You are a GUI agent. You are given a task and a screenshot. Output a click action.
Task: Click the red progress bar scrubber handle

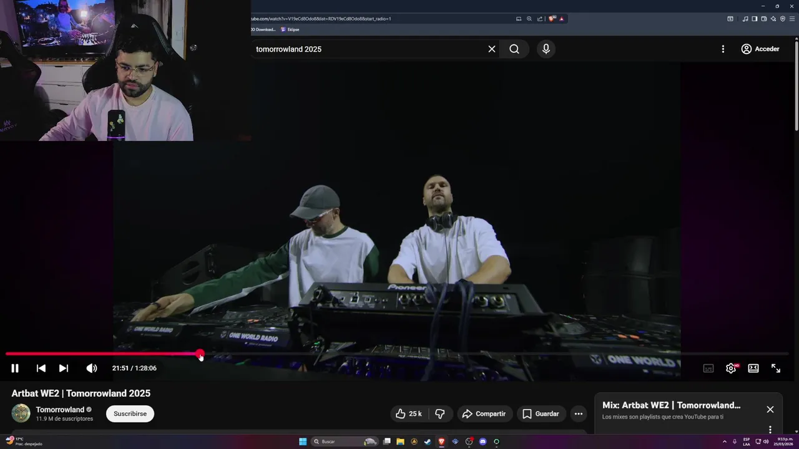pos(200,354)
